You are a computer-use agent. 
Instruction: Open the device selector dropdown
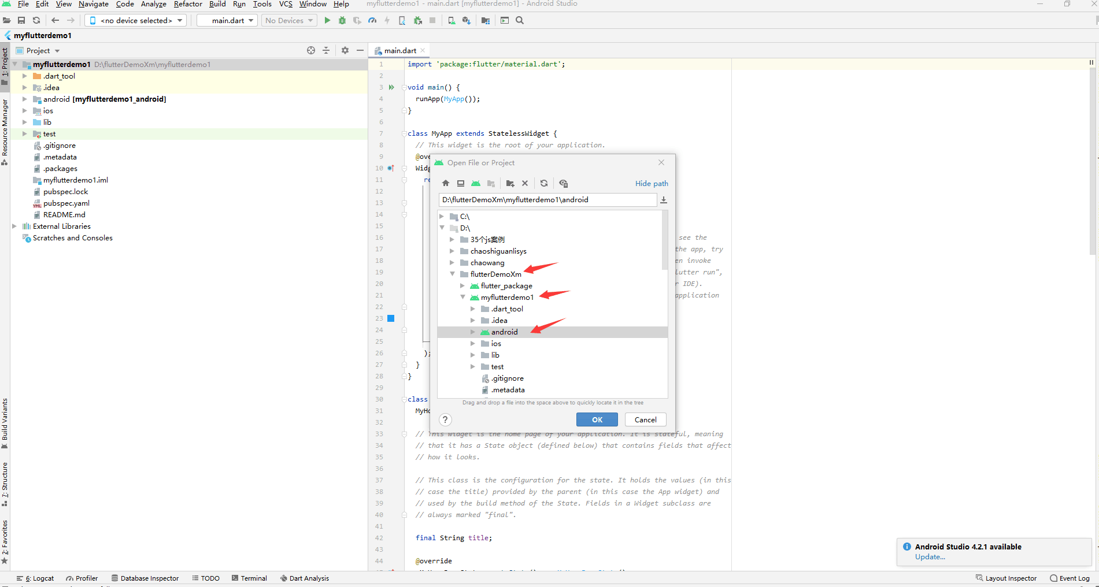pos(136,20)
